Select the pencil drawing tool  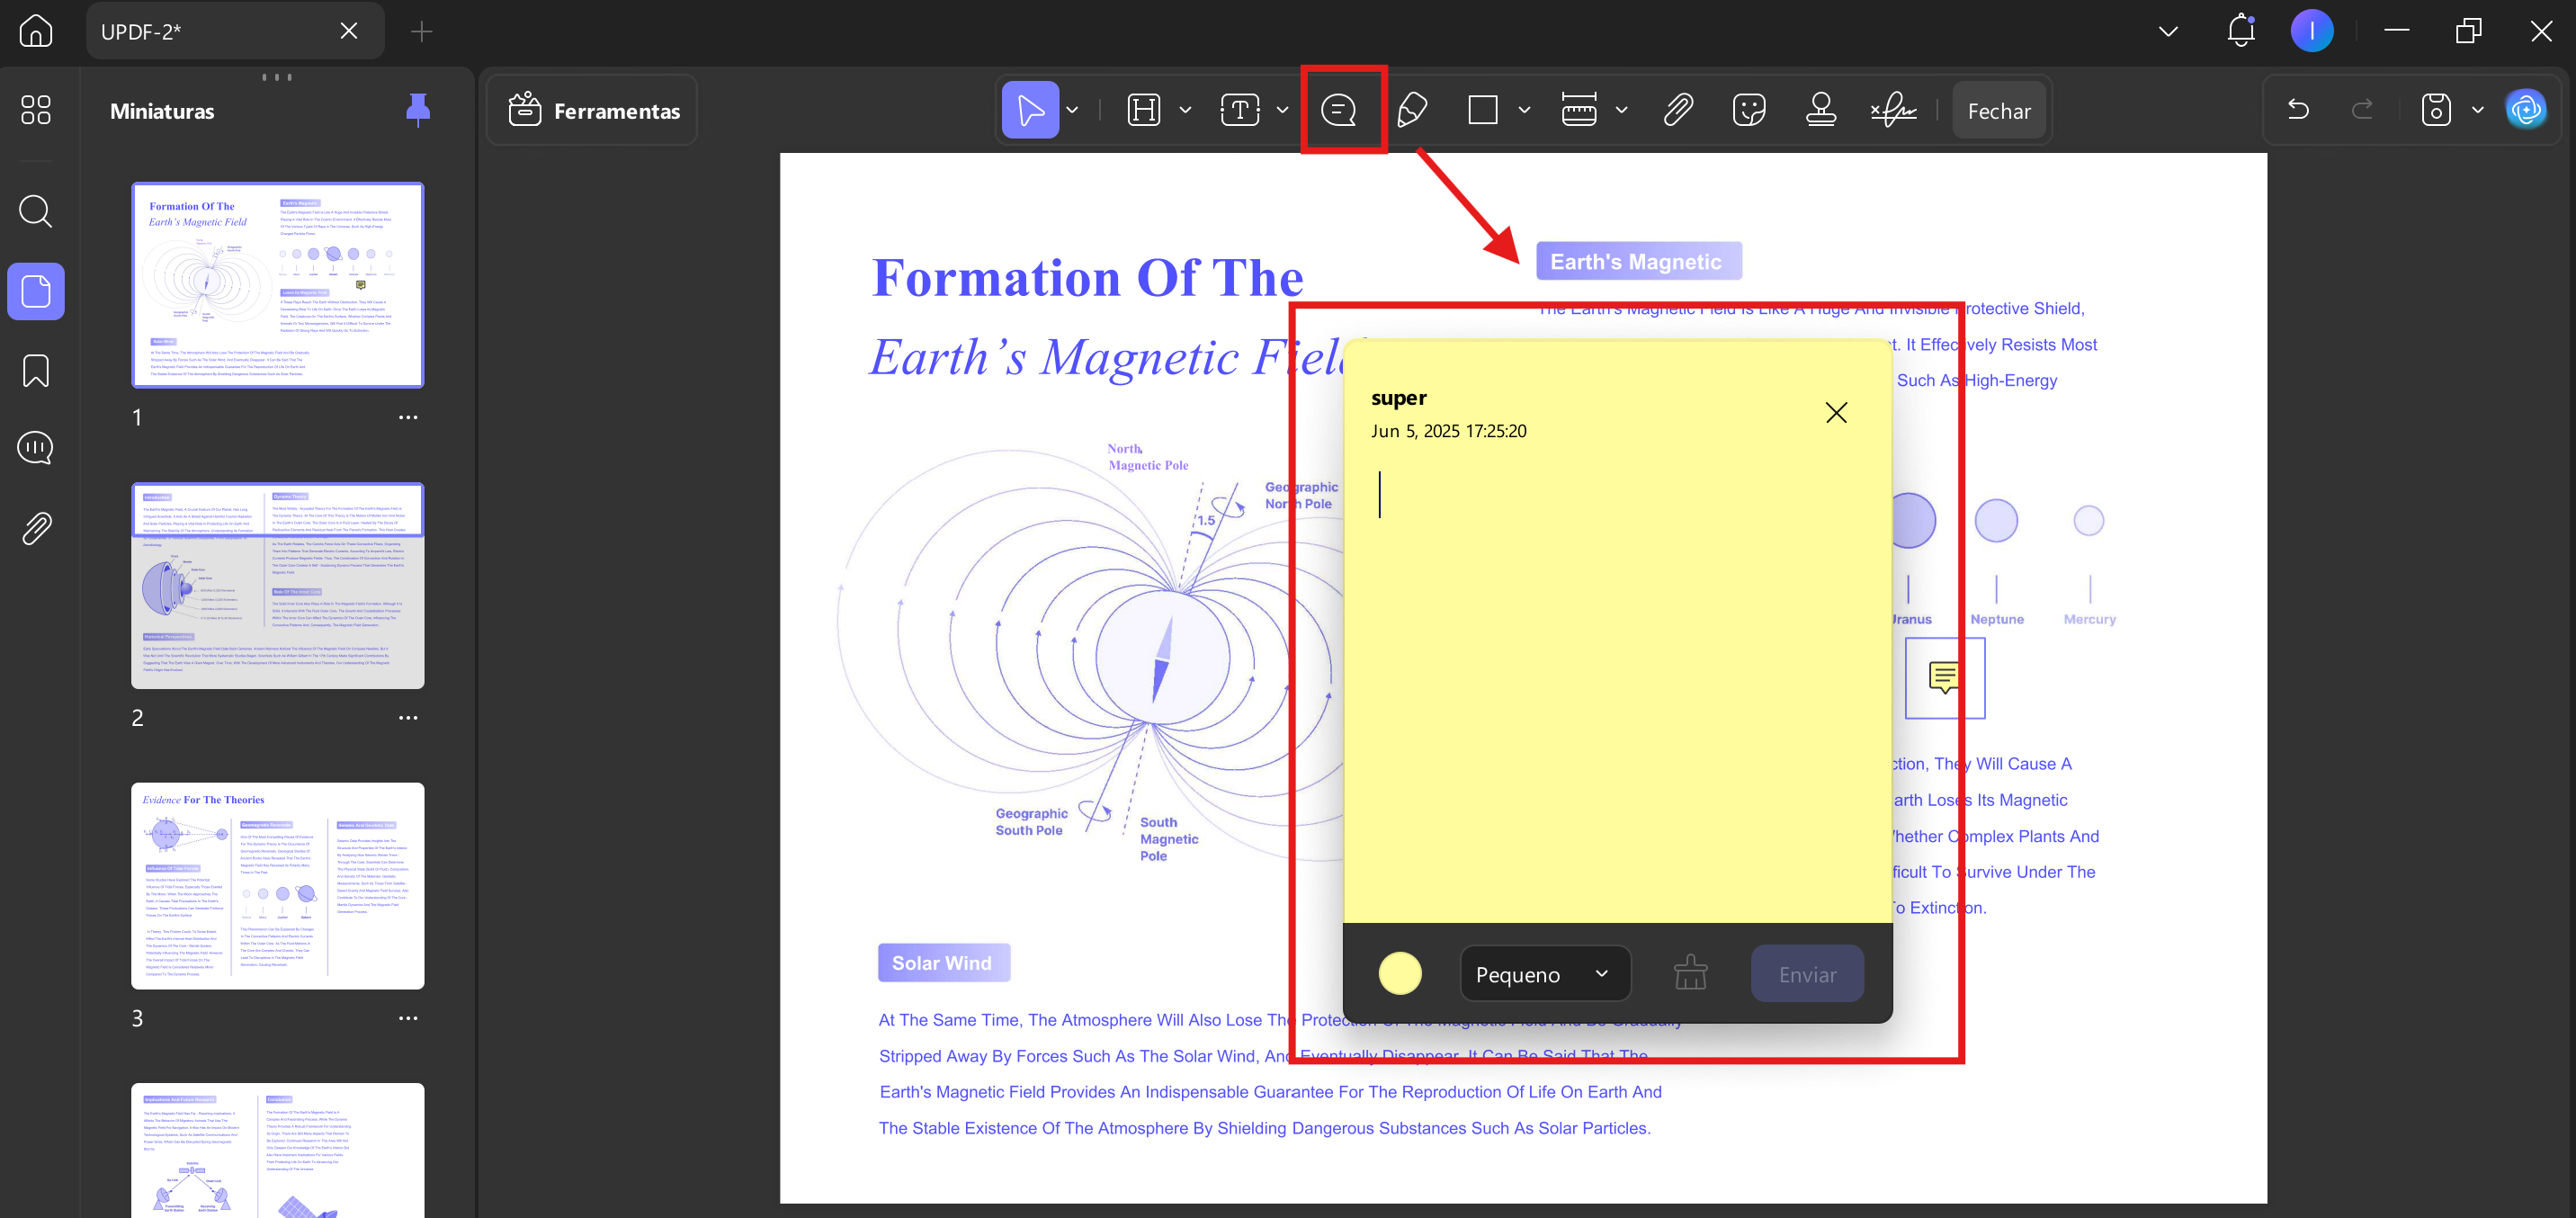point(1412,110)
